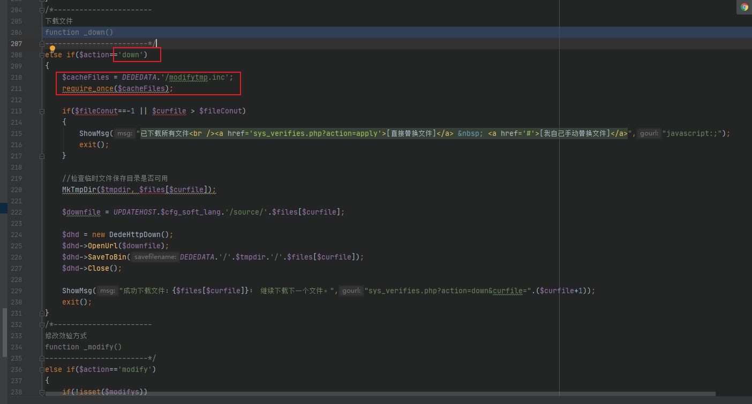Click line number 238 to add a breakpoint

(16, 392)
